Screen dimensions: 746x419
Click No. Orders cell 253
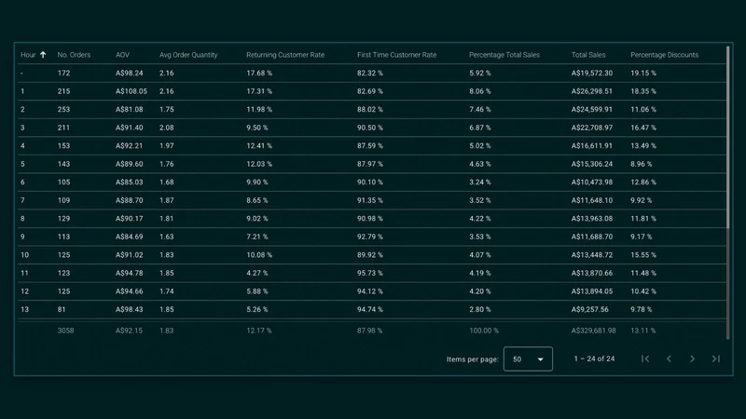[x=63, y=109]
